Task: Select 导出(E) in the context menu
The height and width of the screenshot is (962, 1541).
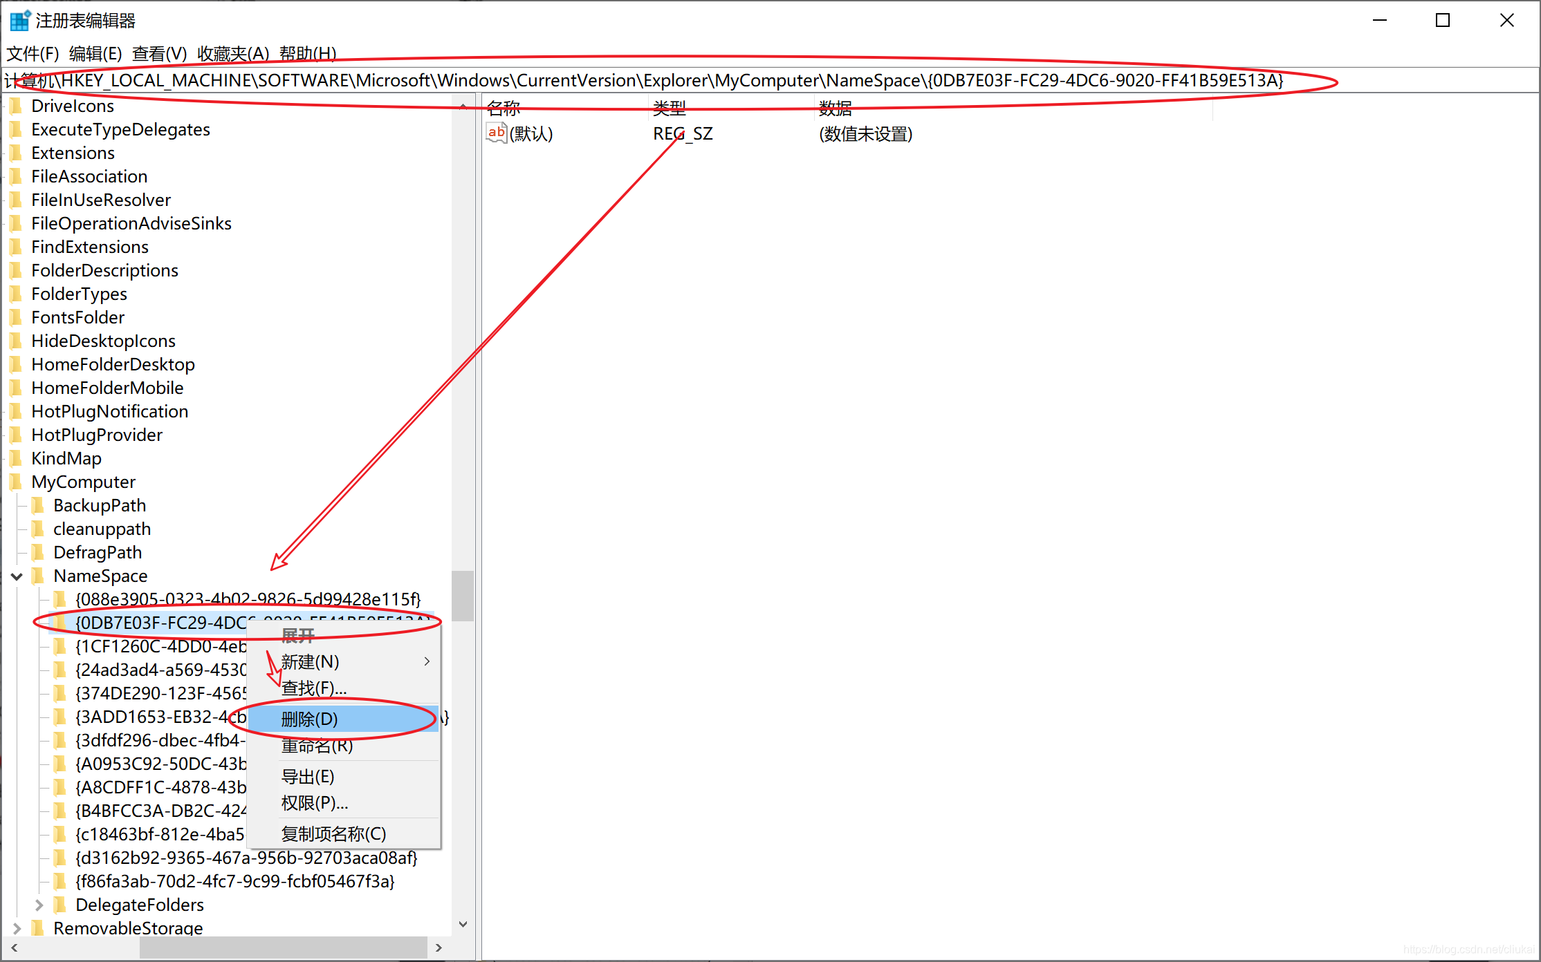Action: click(308, 777)
